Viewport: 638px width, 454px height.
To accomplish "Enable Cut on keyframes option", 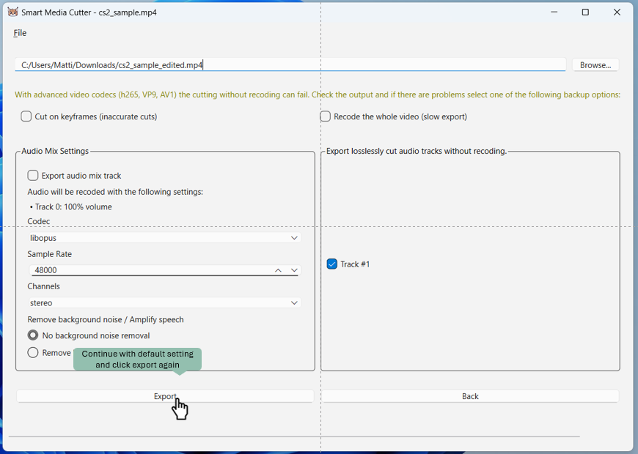I will point(26,116).
